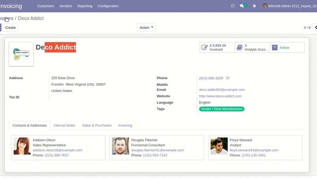Select the Tax ID label
Image resolution: width=317 pixels, height=178 pixels.
point(14,97)
